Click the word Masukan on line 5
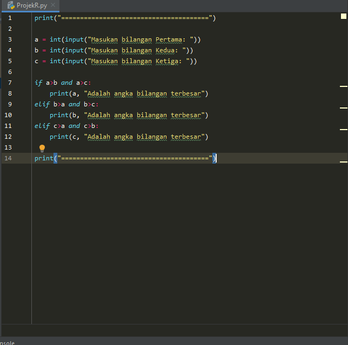348x345 pixels. tap(104, 61)
